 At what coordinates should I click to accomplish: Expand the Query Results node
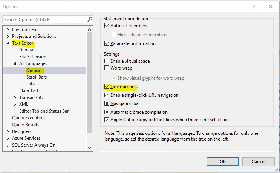pos(8,125)
